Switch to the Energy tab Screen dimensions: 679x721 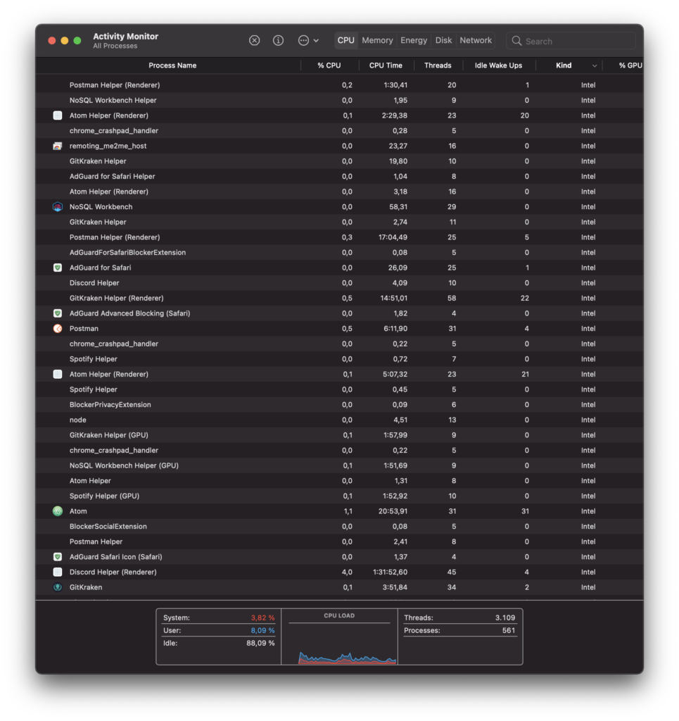pyautogui.click(x=414, y=41)
